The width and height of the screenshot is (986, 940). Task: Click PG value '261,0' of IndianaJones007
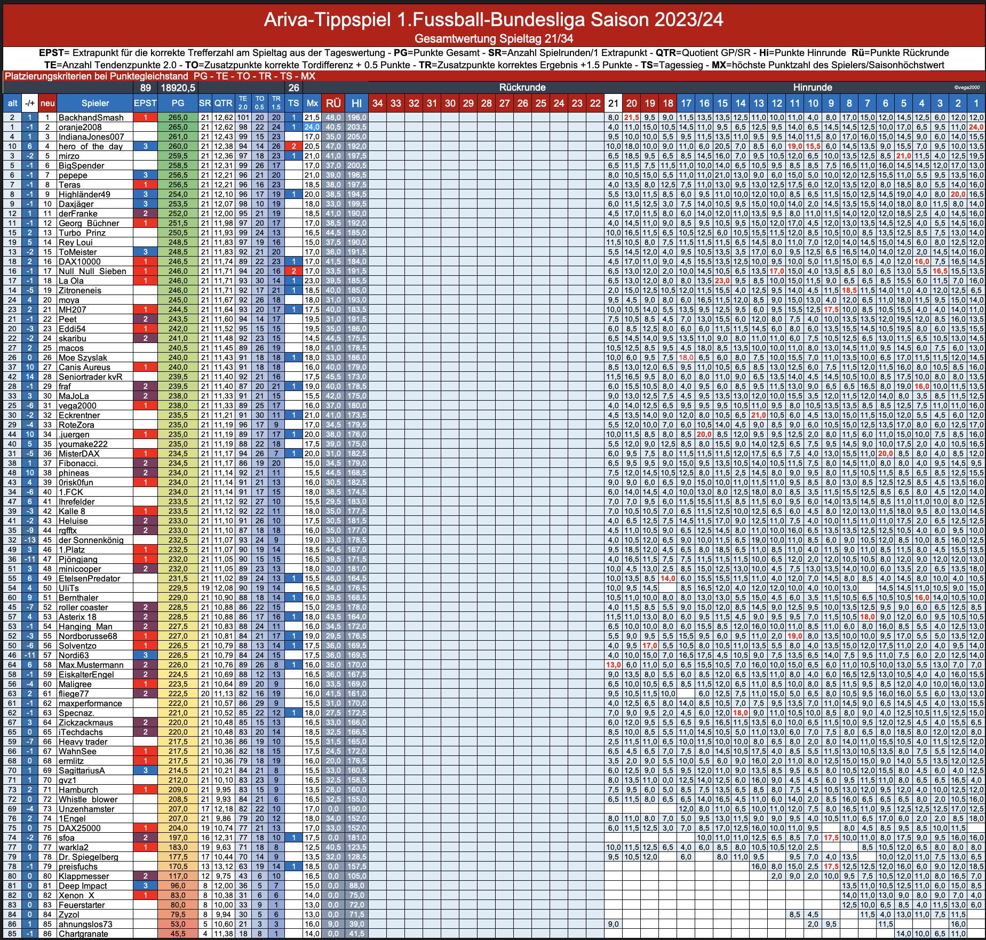(178, 137)
